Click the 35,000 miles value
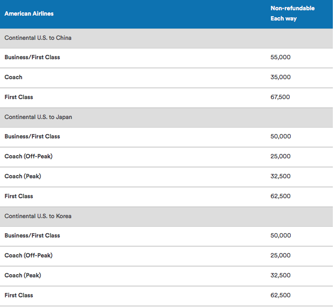This screenshot has width=335, height=307. click(281, 77)
